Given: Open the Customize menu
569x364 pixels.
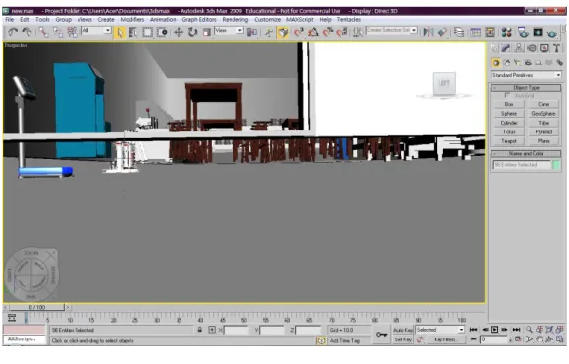Looking at the screenshot, I should (x=268, y=20).
